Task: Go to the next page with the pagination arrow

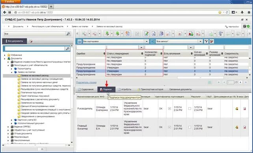Action: click(240, 82)
